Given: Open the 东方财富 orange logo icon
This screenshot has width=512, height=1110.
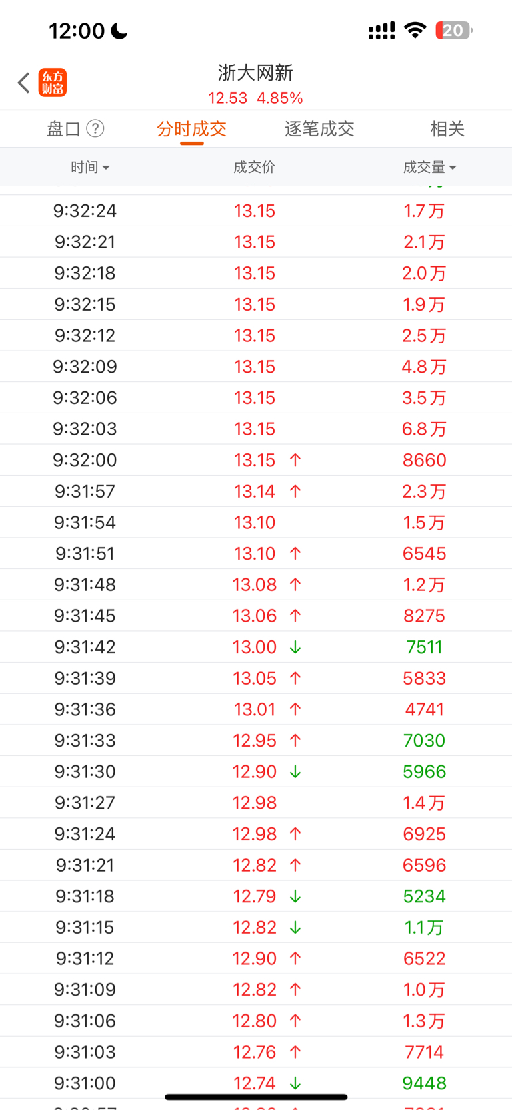Looking at the screenshot, I should [53, 83].
